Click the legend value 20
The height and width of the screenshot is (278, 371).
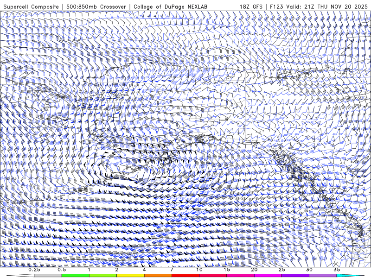pyautogui.click(x=254, y=270)
